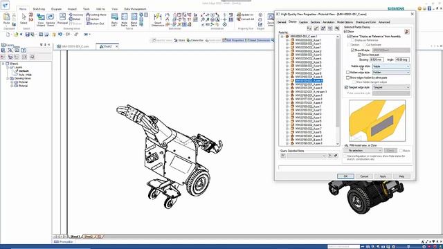Select the Zoom Area tool
This screenshot has height=249, width=443.
[x=271, y=20]
